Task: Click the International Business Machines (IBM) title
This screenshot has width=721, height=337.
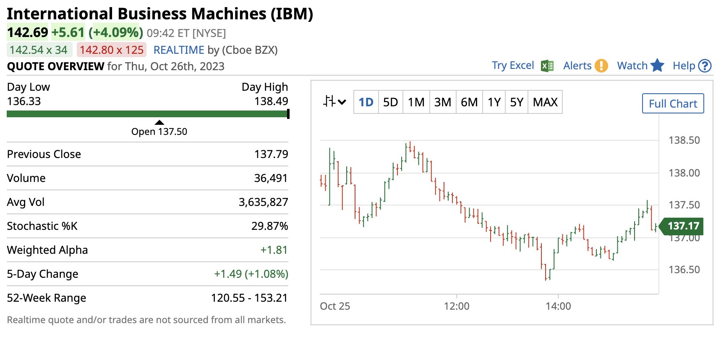Action: 160,14
